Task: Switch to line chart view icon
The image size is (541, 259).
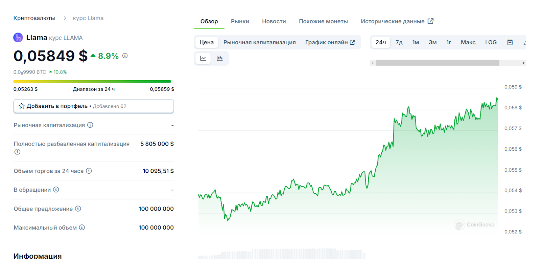Action: pyautogui.click(x=203, y=58)
